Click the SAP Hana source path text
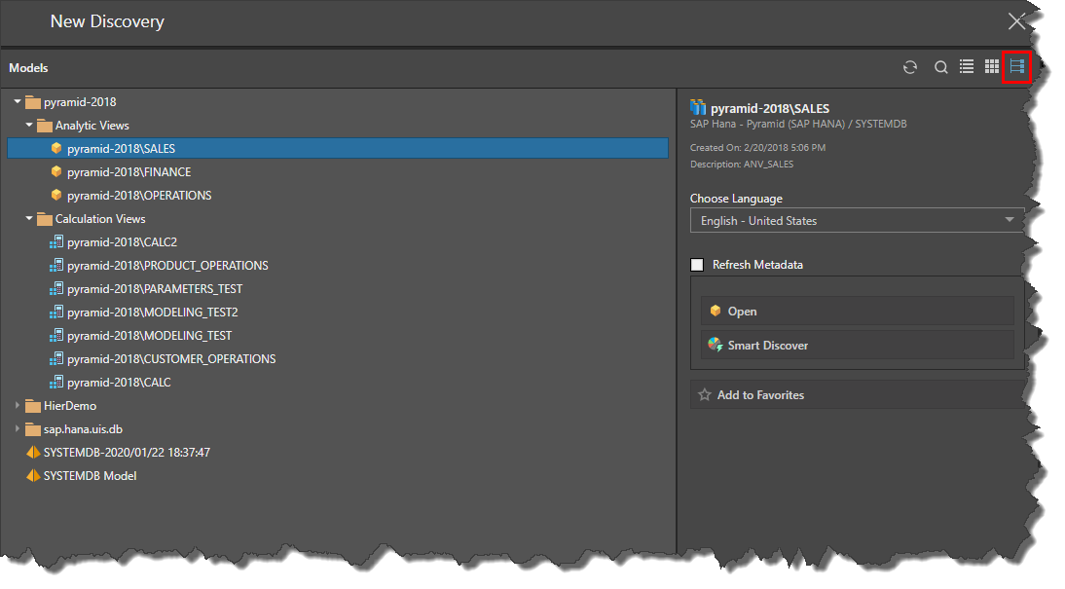Screen dimensions: 1065x589 pyautogui.click(x=798, y=124)
